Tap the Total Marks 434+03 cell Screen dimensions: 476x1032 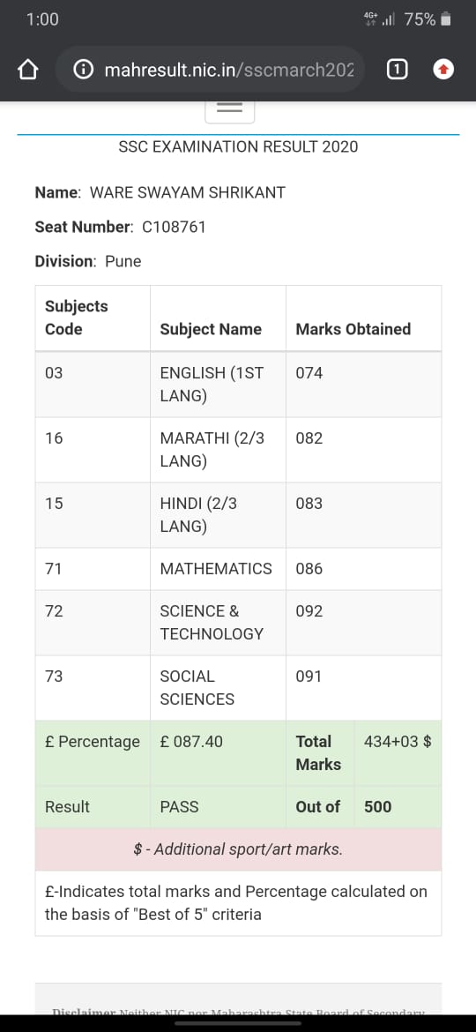click(x=398, y=753)
